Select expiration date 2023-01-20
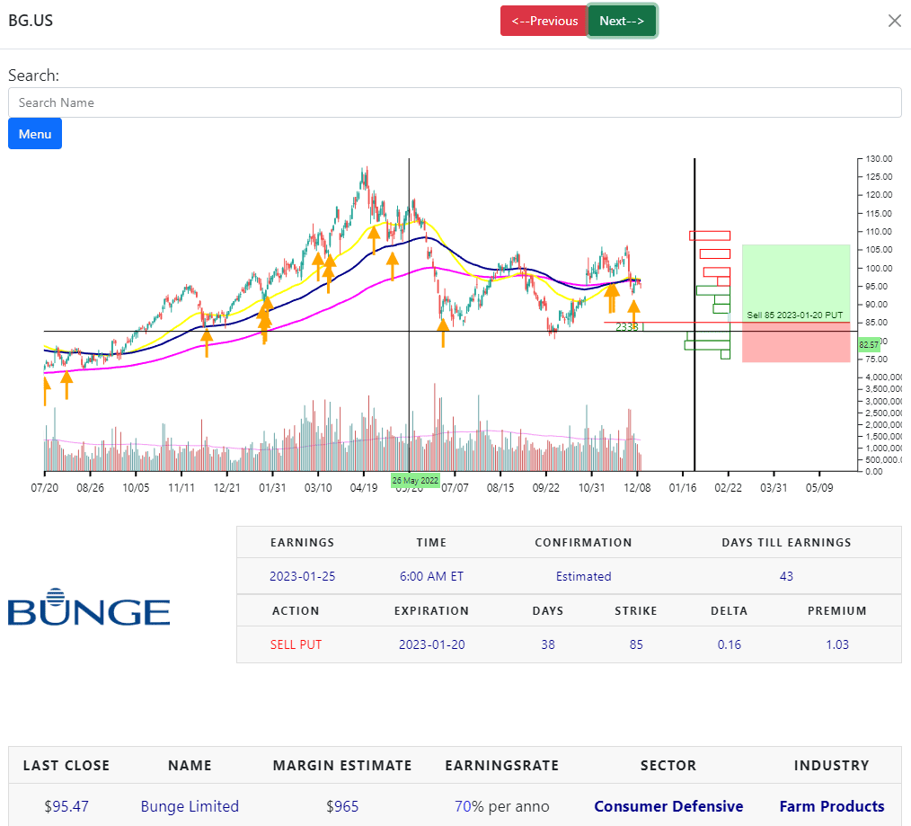Image resolution: width=911 pixels, height=826 pixels. 431,644
